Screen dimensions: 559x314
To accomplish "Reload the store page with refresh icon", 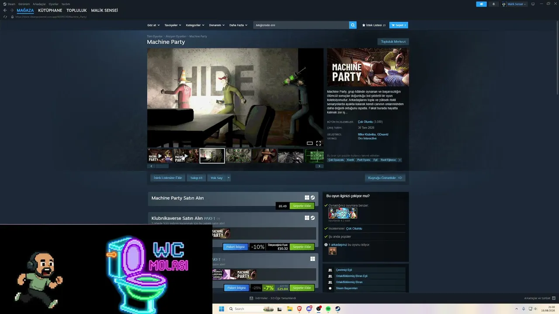I will coord(5,17).
